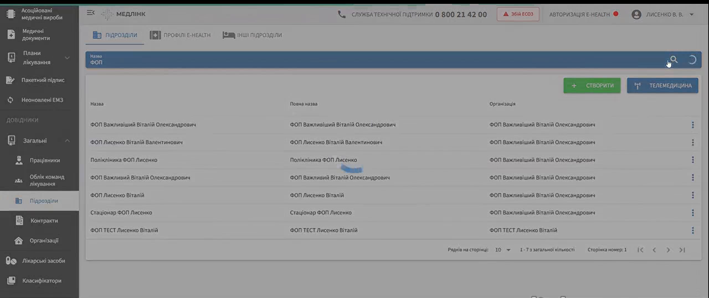This screenshot has height=298, width=709.
Task: Click the Медичні документи sidebar icon
Action: pos(11,35)
